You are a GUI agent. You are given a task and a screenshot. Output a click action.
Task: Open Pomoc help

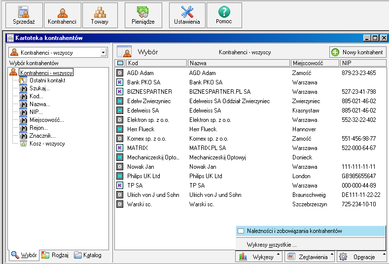pyautogui.click(x=224, y=15)
